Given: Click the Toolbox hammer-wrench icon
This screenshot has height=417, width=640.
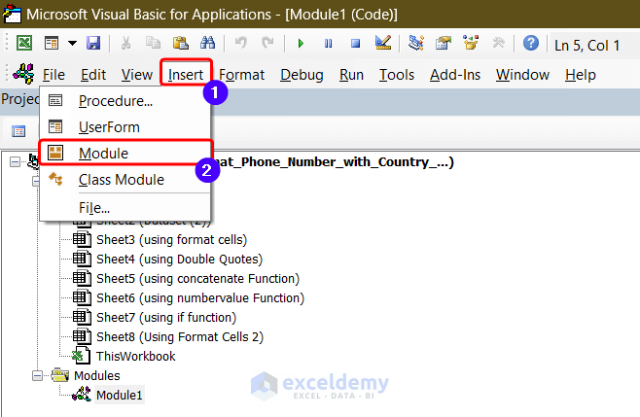Looking at the screenshot, I should point(498,43).
